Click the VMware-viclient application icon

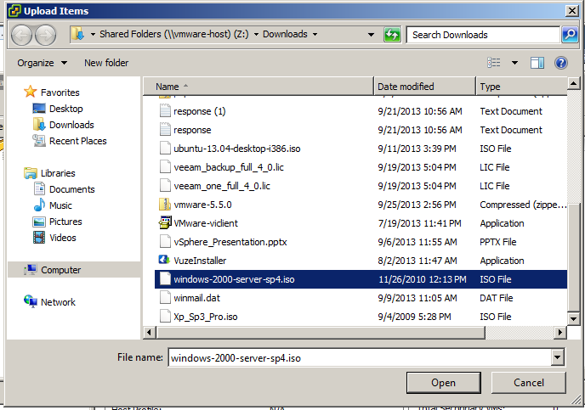point(165,222)
